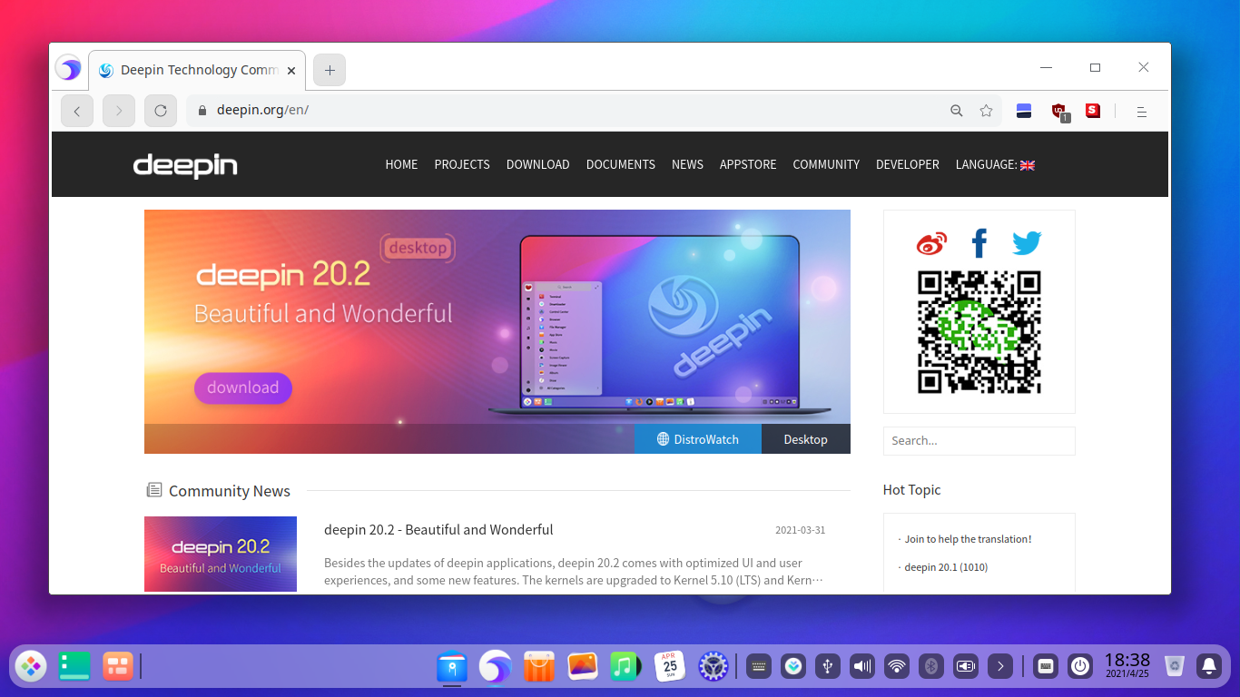Open the browser hamburger menu
The width and height of the screenshot is (1240, 697).
coord(1142,112)
